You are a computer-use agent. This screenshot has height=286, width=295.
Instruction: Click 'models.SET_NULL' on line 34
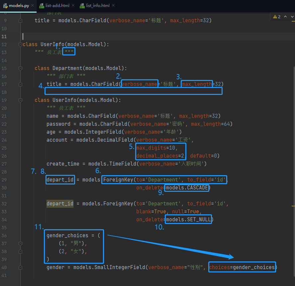click(188, 220)
